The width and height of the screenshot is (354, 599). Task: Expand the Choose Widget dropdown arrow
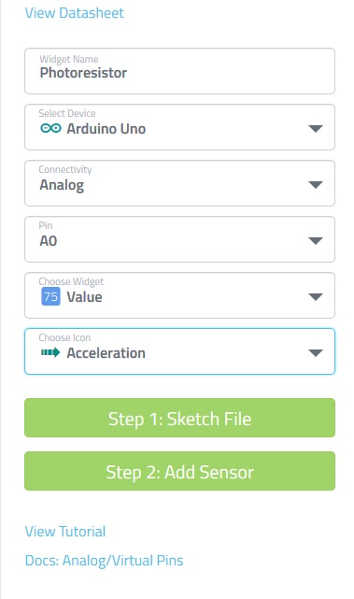(x=316, y=297)
